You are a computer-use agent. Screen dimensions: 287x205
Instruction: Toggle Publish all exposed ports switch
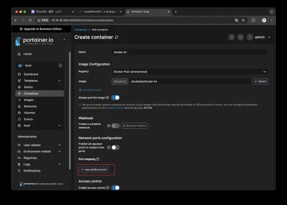115,147
